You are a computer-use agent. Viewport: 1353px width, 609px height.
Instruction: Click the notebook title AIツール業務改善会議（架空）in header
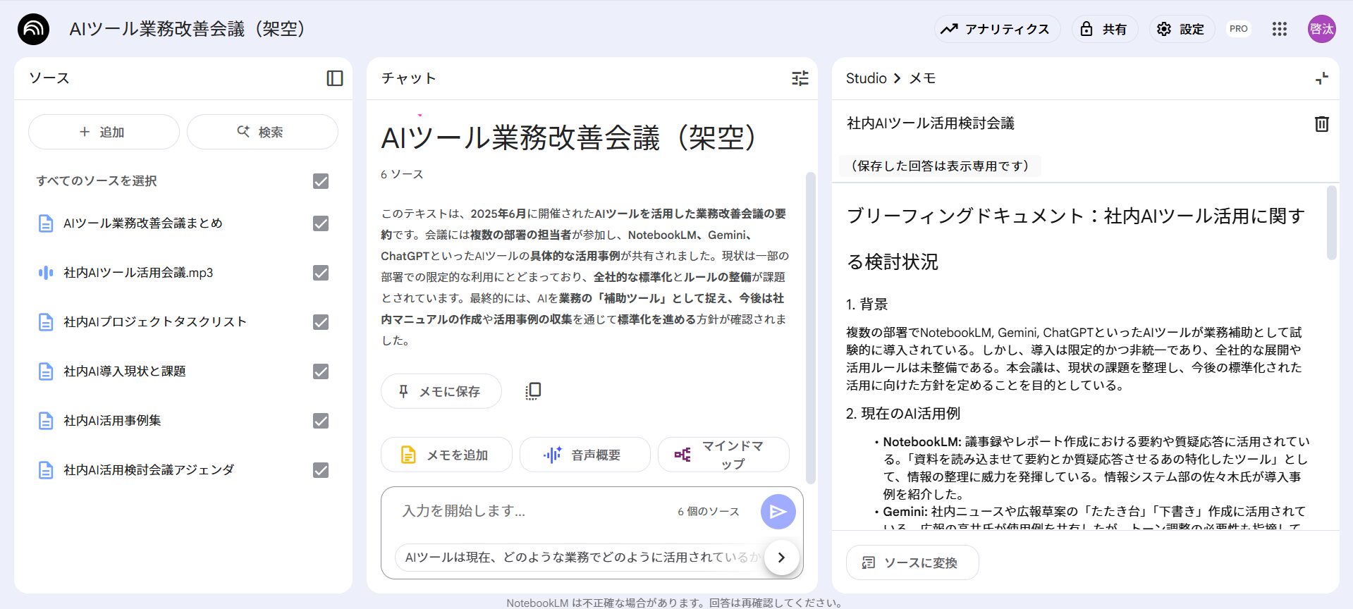coord(187,29)
